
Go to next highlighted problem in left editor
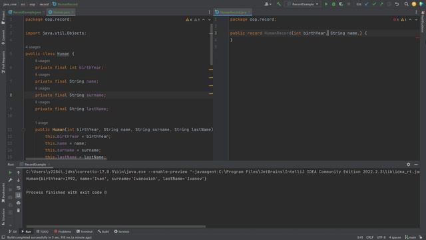click(x=209, y=19)
